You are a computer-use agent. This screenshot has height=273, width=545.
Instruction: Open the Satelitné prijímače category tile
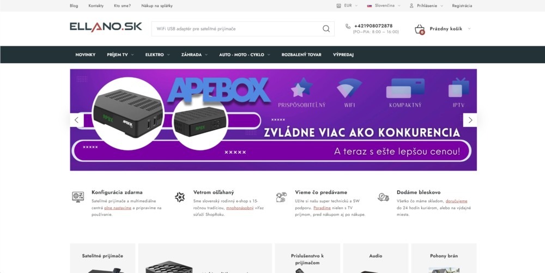coord(102,258)
